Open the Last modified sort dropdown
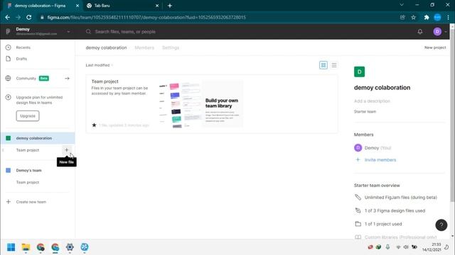 click(100, 65)
